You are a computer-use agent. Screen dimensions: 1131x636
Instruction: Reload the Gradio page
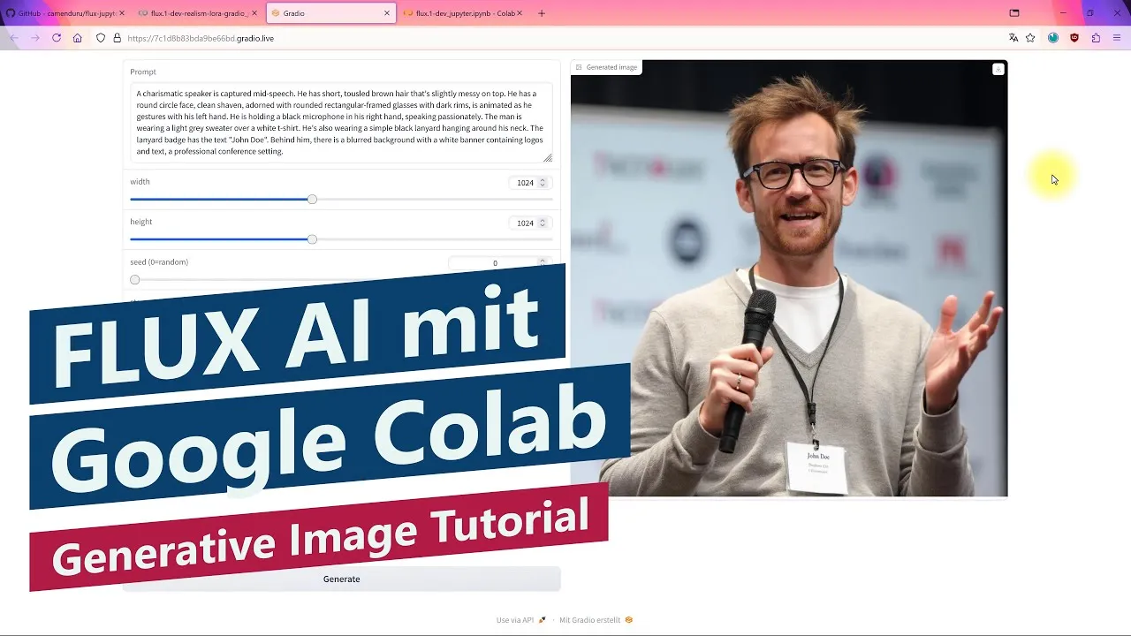point(56,38)
